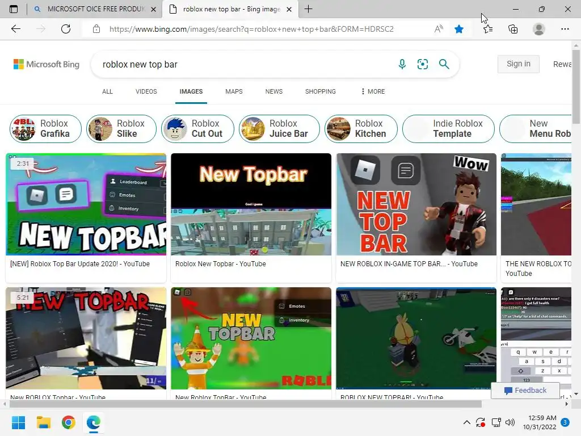This screenshot has width=581, height=436.
Task: Open the New Roblox TopBar orange character thumbnail
Action: (251, 338)
